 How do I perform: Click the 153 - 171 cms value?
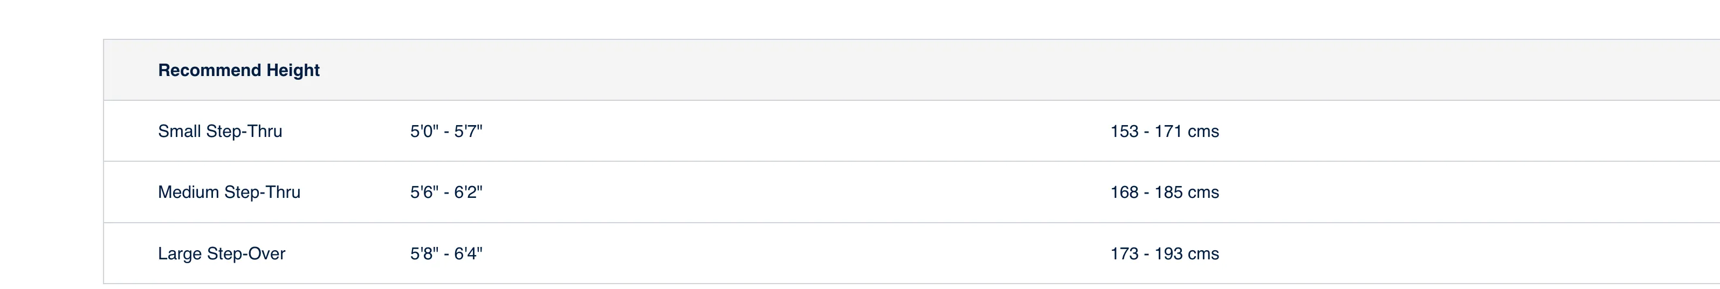(1165, 132)
